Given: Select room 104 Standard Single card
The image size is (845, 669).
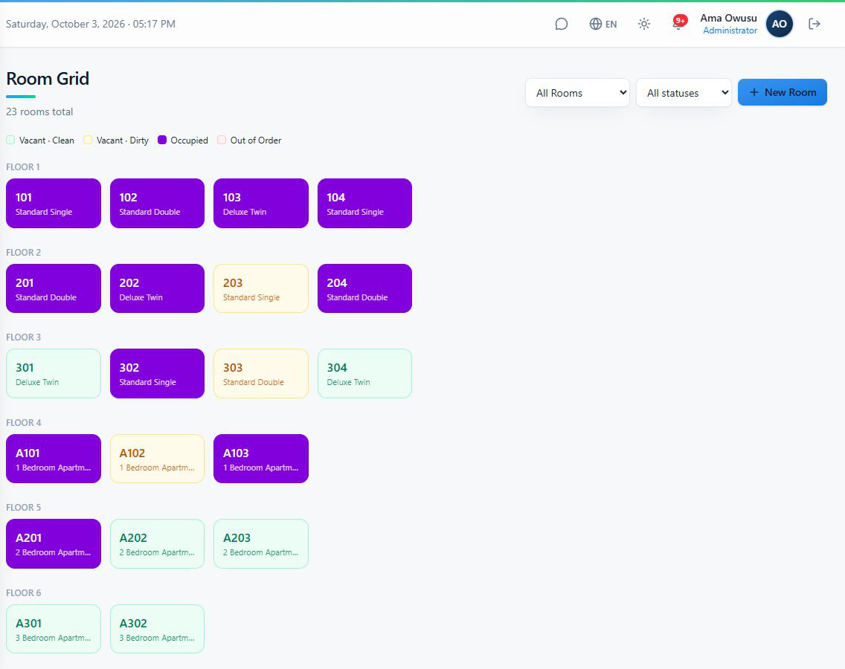Looking at the screenshot, I should 364,203.
